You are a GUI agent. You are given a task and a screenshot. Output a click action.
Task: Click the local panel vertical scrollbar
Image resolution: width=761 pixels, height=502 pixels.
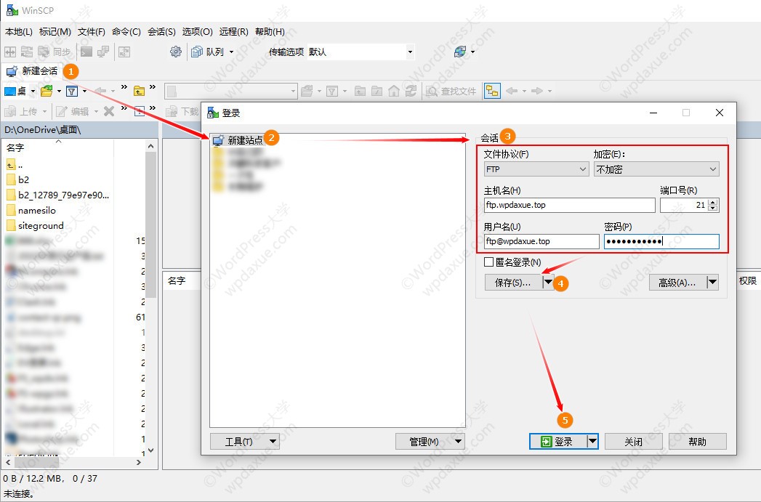point(151,223)
